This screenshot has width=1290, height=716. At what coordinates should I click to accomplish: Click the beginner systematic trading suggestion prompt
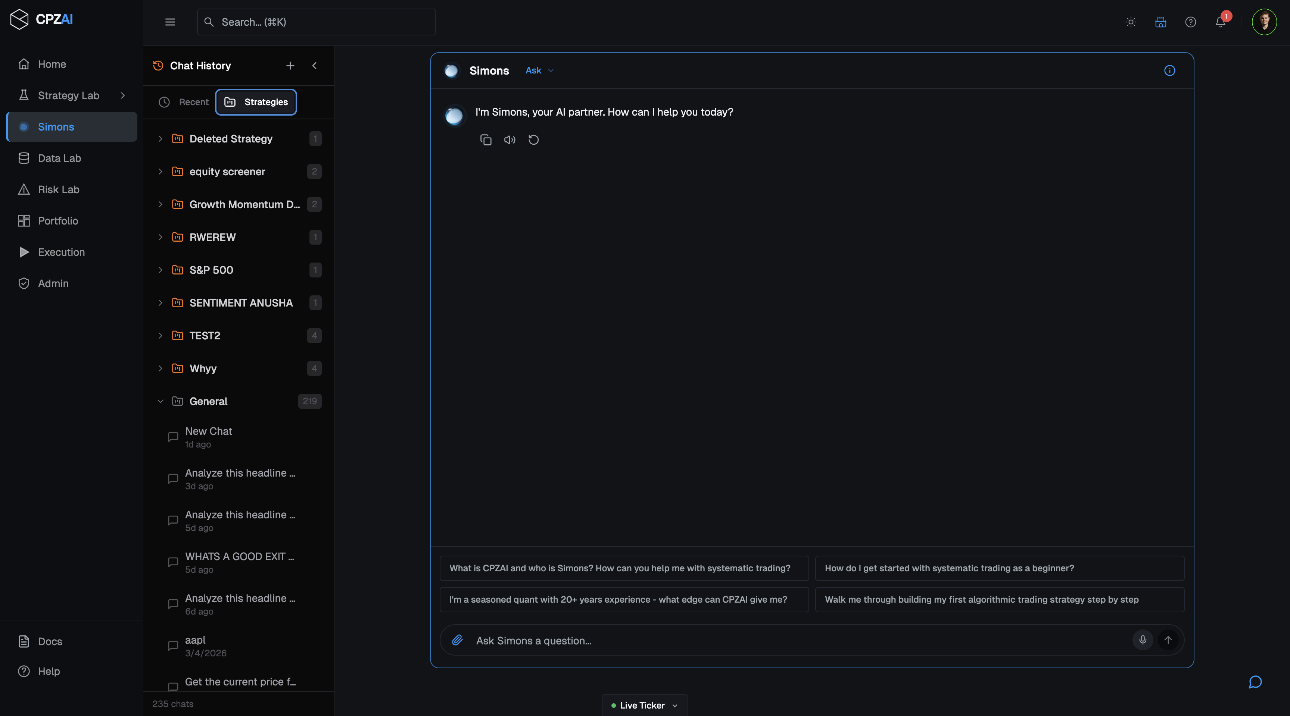tap(998, 568)
